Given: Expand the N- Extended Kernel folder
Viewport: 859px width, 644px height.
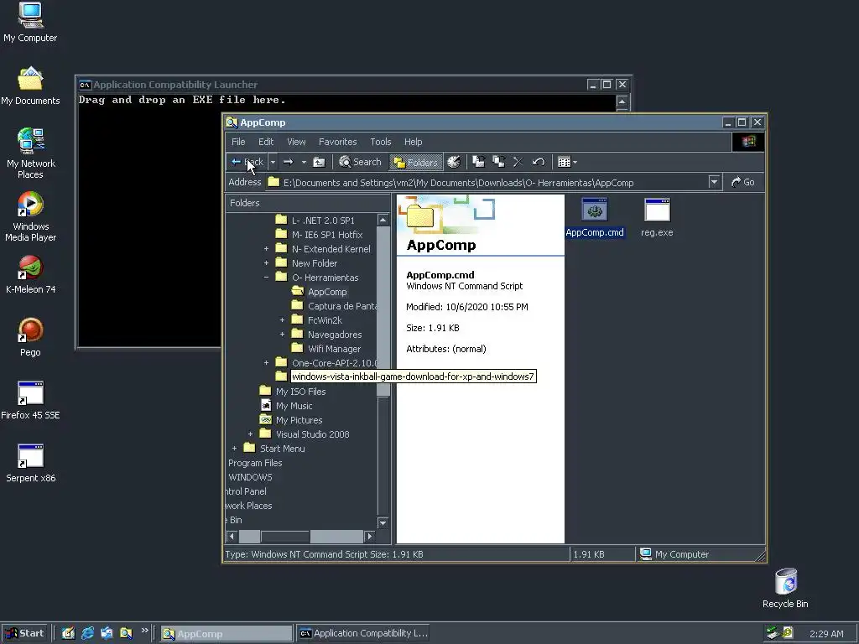Looking at the screenshot, I should pyautogui.click(x=266, y=248).
